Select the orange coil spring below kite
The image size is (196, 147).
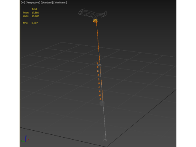coord(95,21)
